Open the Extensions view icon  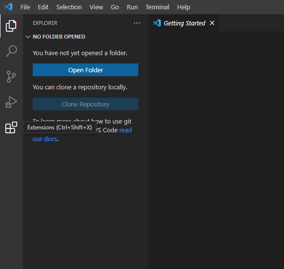tap(11, 127)
